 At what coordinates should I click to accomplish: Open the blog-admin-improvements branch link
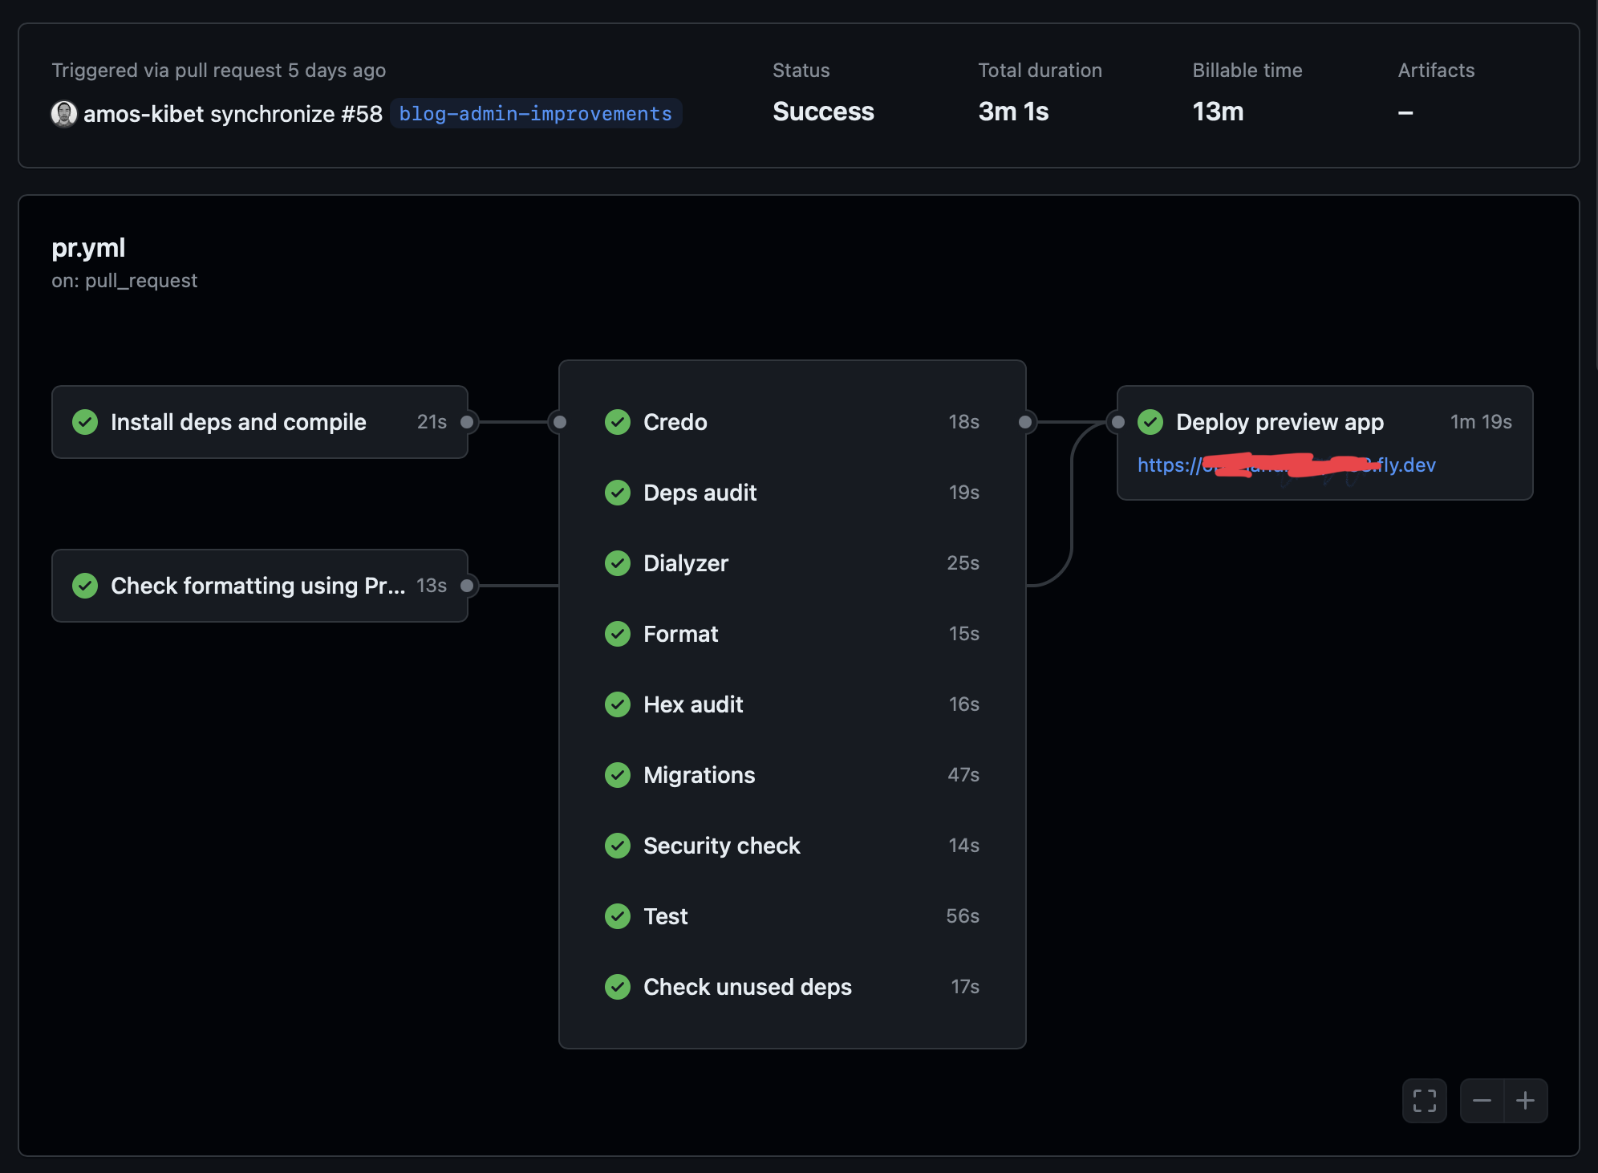pyautogui.click(x=535, y=114)
